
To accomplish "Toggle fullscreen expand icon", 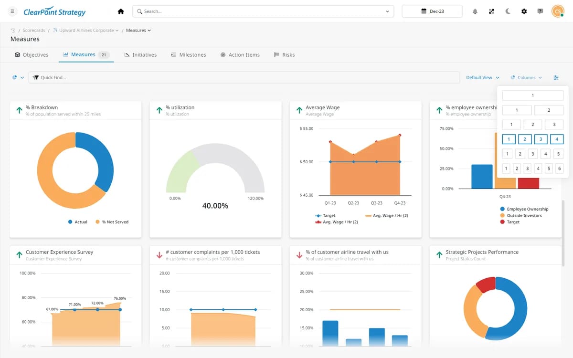I will [491, 11].
